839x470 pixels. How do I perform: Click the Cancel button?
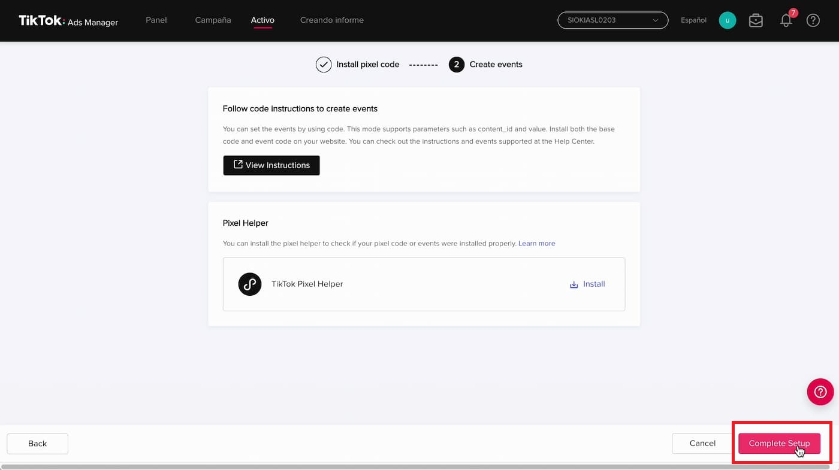pyautogui.click(x=702, y=444)
